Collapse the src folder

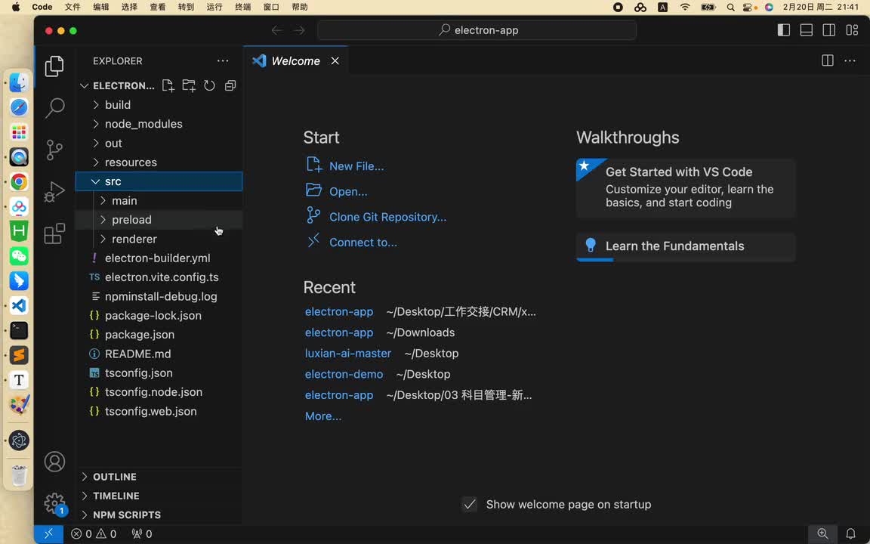coord(159,181)
